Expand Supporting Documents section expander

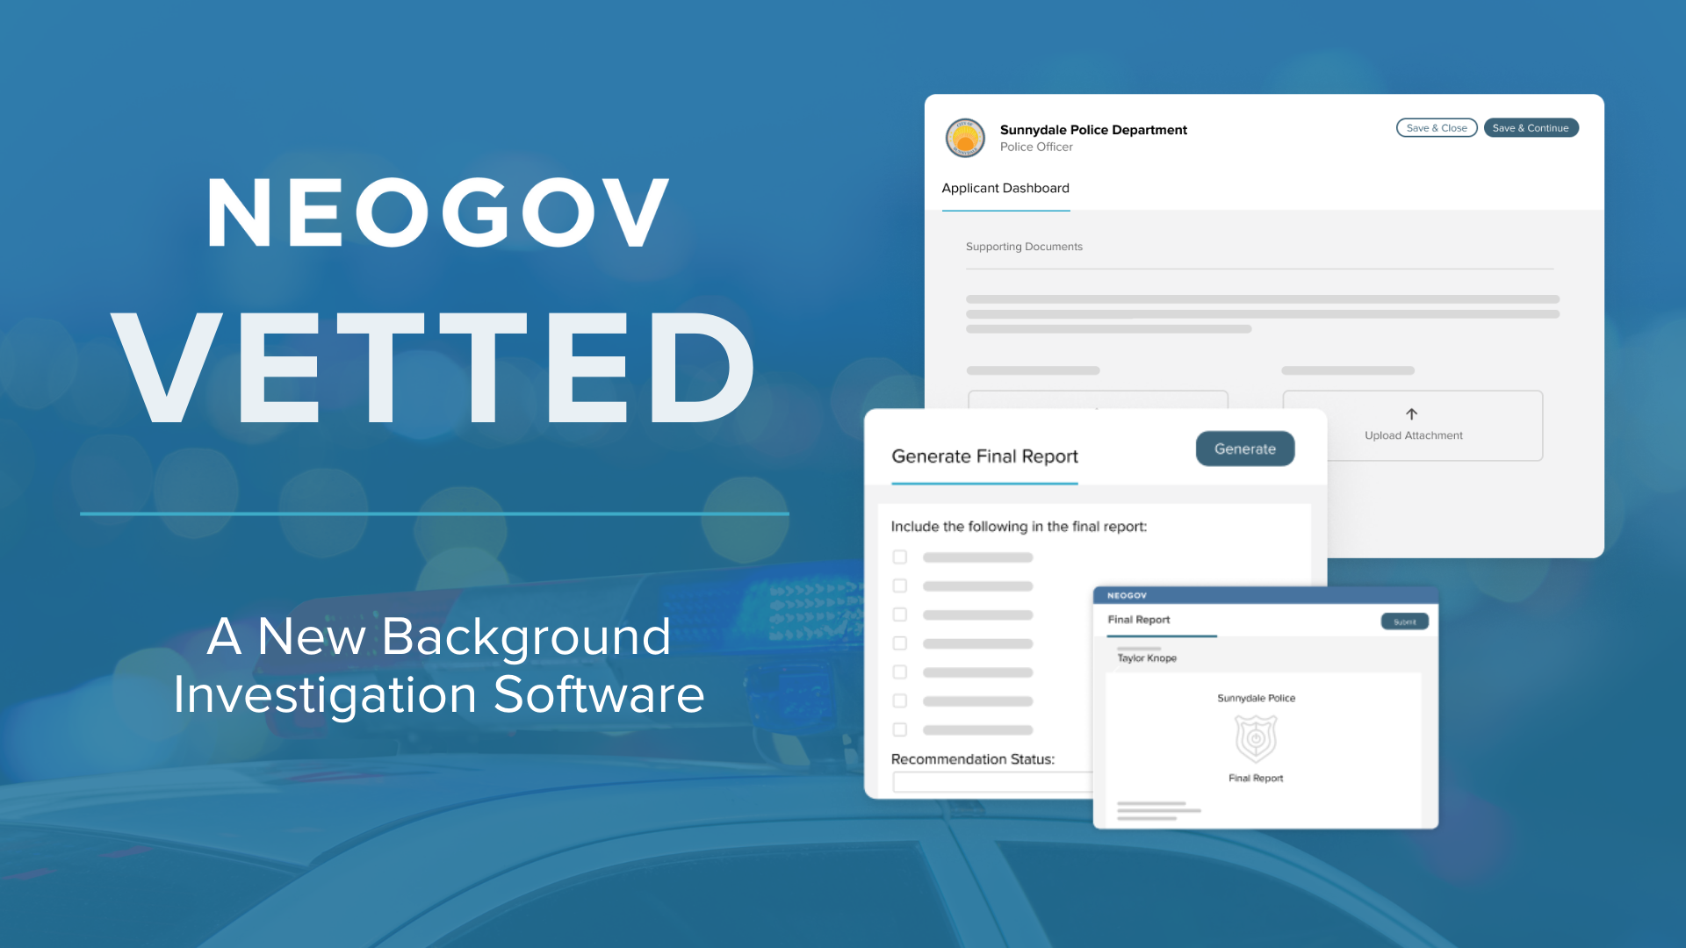click(1024, 246)
